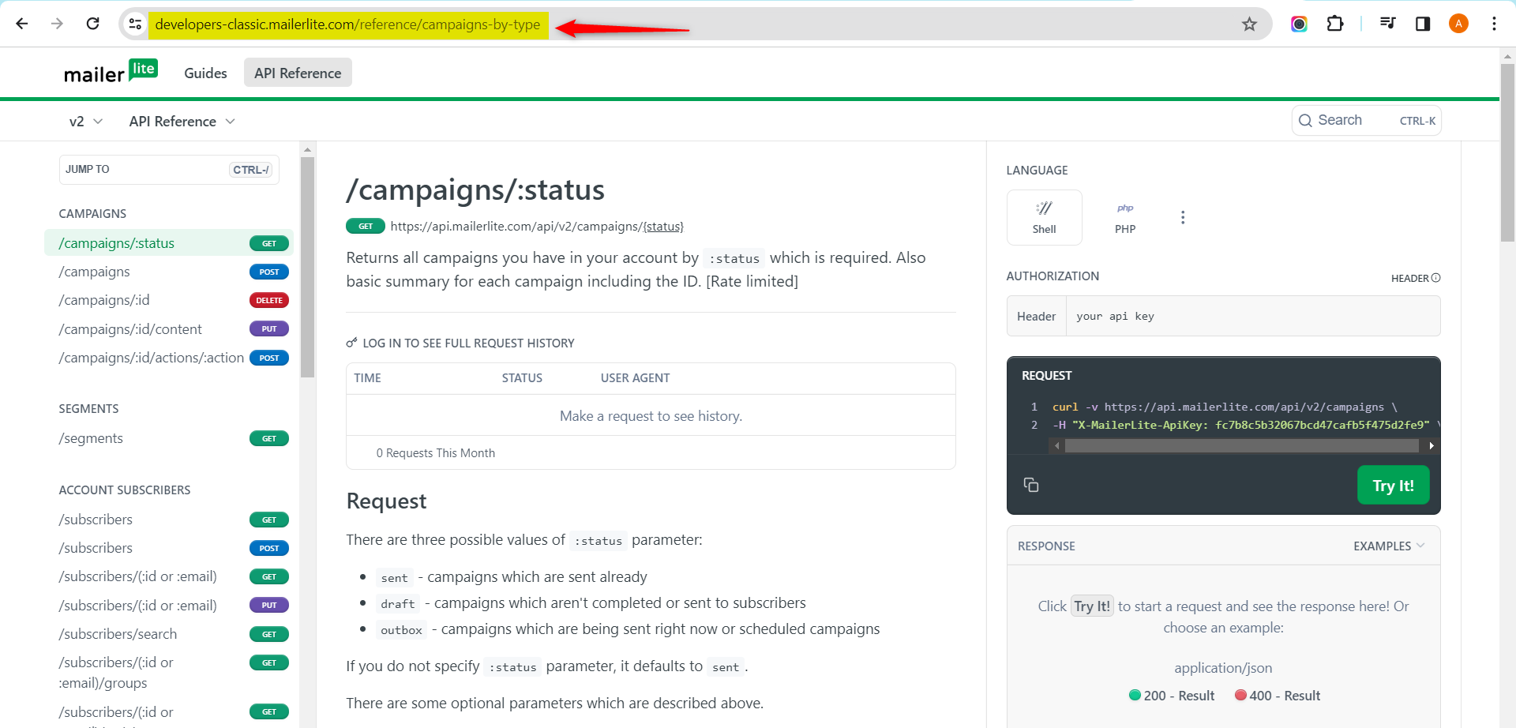Click the page vertical scrollbar

1507,152
